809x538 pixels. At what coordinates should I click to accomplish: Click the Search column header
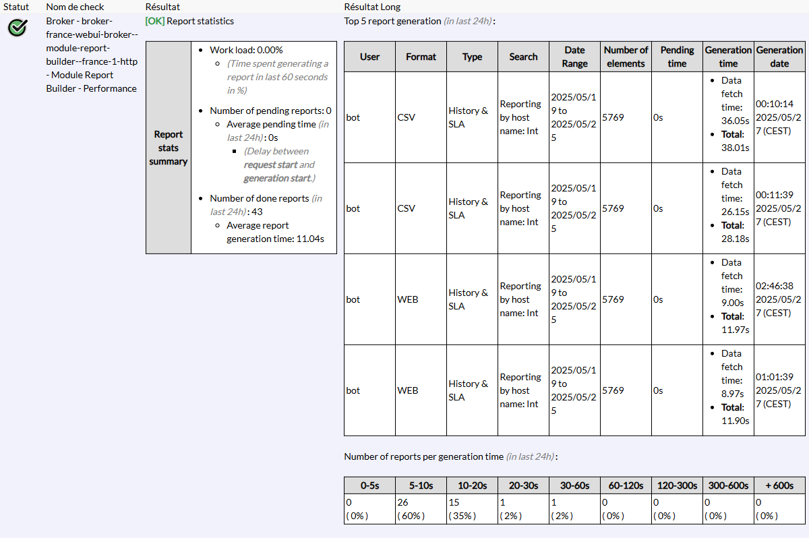tap(523, 57)
